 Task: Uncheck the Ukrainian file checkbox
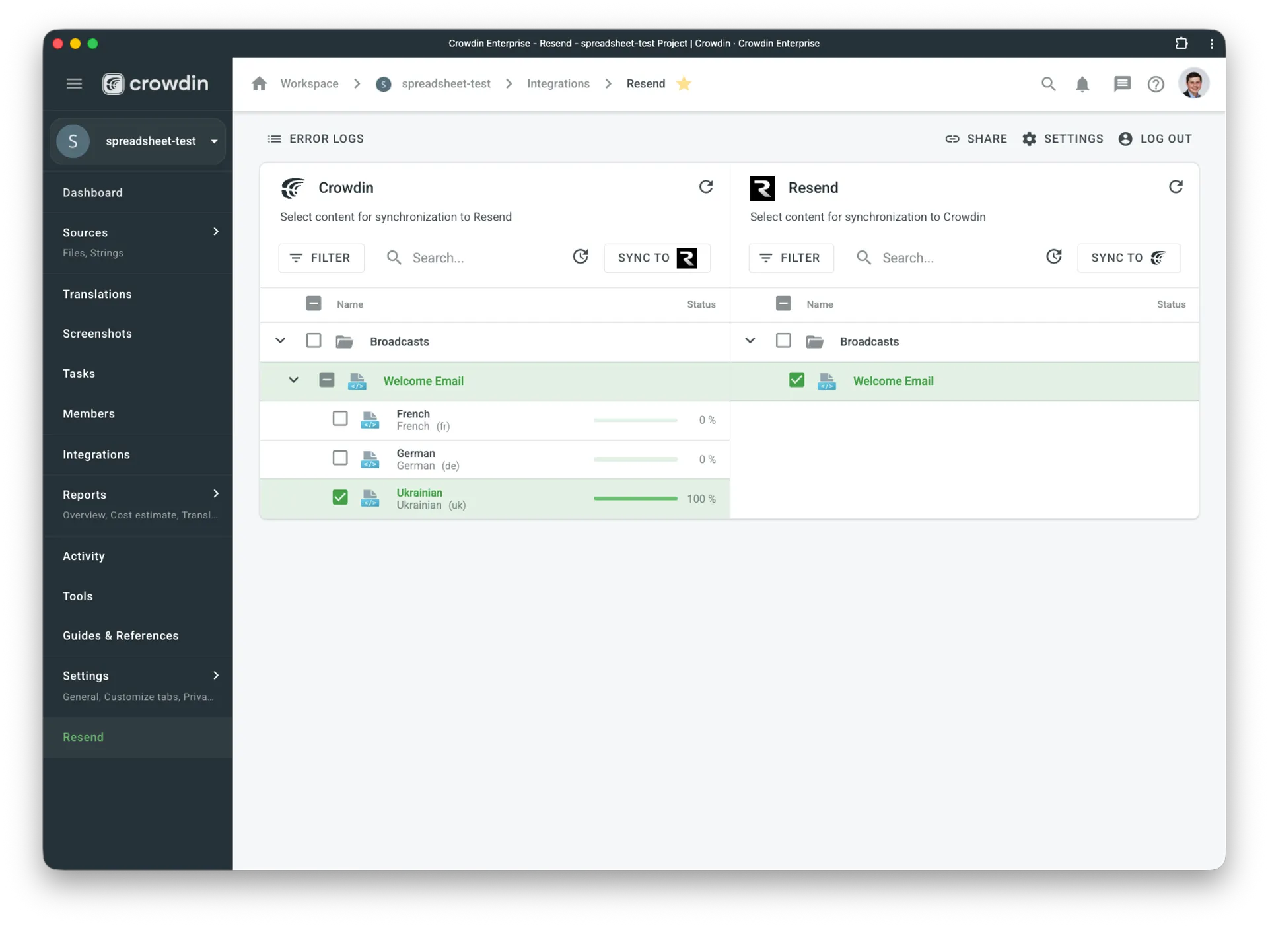click(340, 497)
